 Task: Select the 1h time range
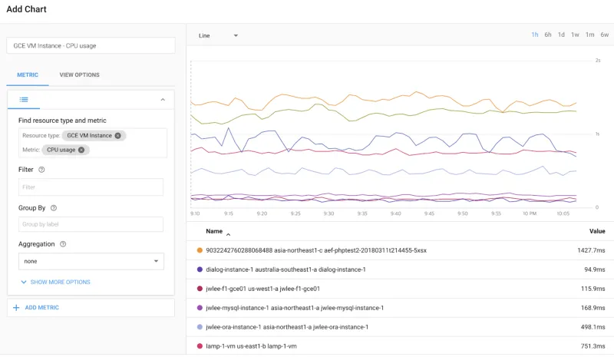pyautogui.click(x=535, y=35)
